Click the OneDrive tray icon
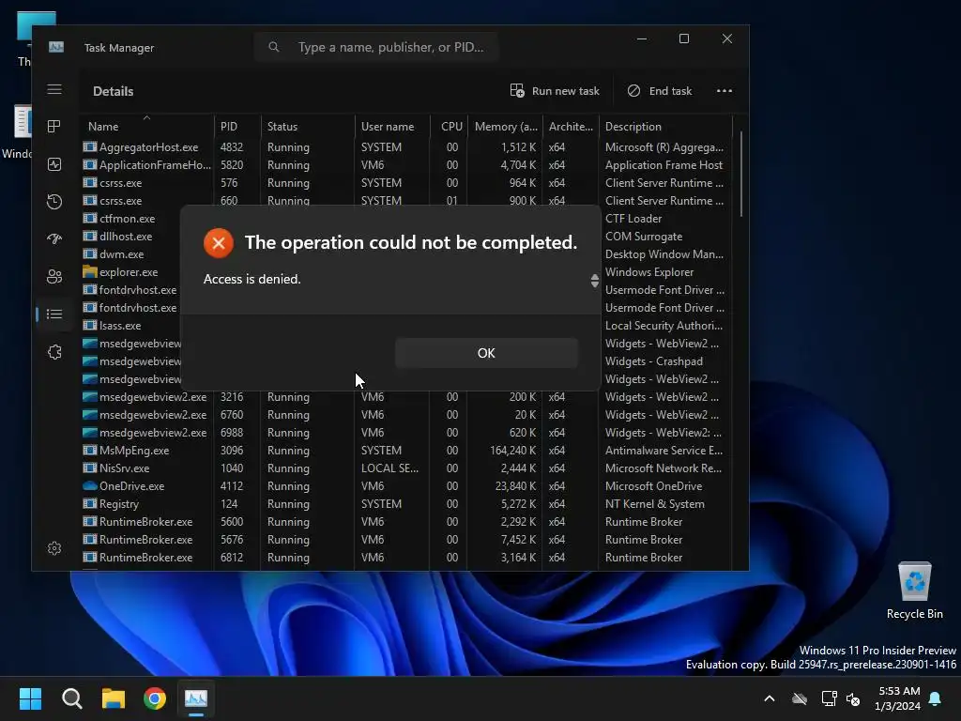 (800, 698)
